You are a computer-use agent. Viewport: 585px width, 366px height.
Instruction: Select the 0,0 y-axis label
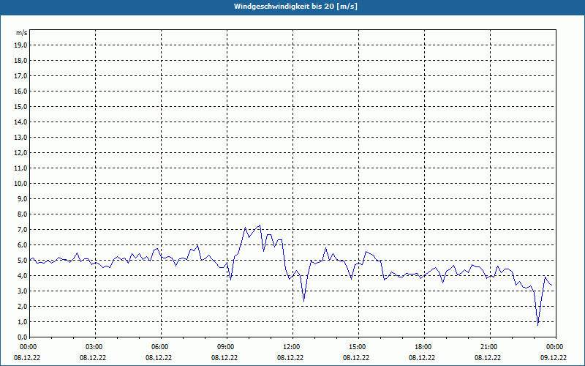pyautogui.click(x=22, y=337)
